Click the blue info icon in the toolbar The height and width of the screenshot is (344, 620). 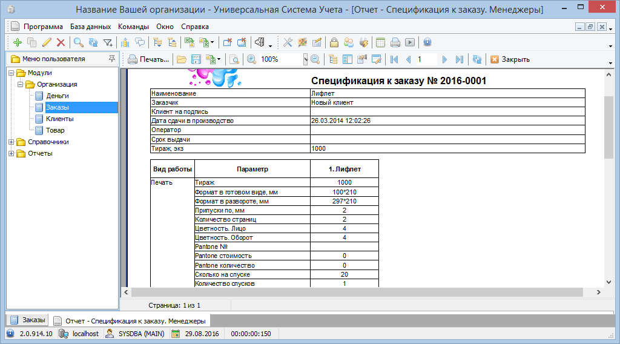(x=427, y=42)
